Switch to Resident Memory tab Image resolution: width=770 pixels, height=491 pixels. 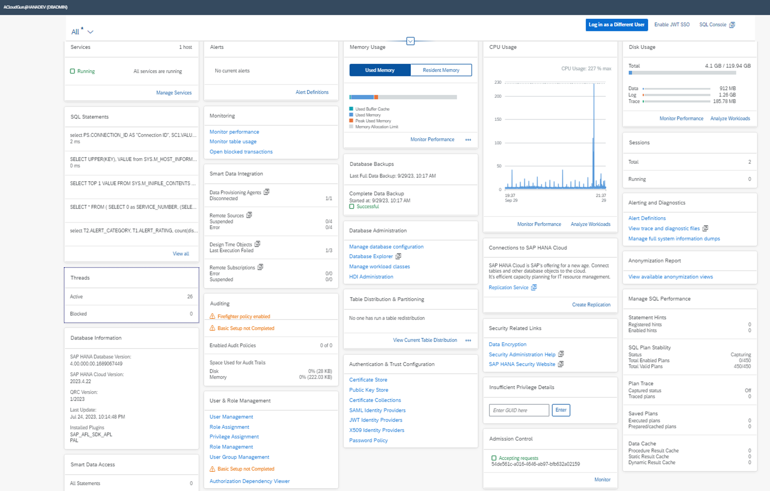tap(441, 70)
